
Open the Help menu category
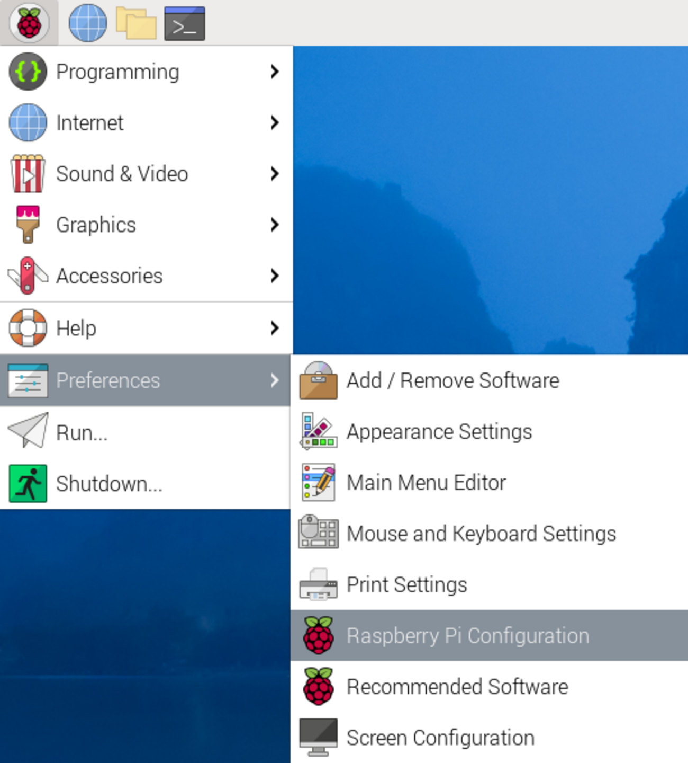point(146,328)
